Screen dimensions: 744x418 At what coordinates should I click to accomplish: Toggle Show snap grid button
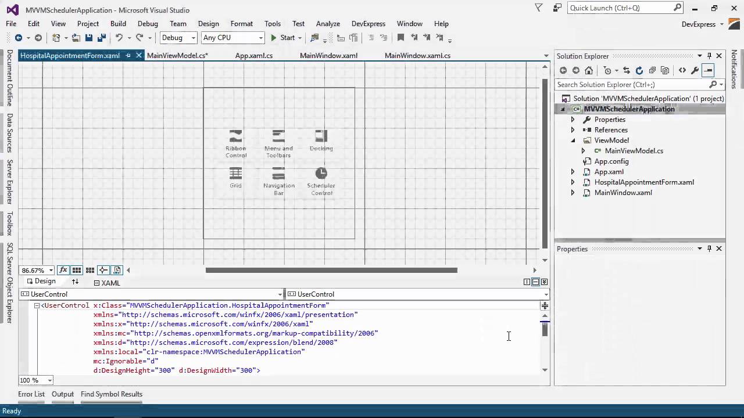click(76, 270)
